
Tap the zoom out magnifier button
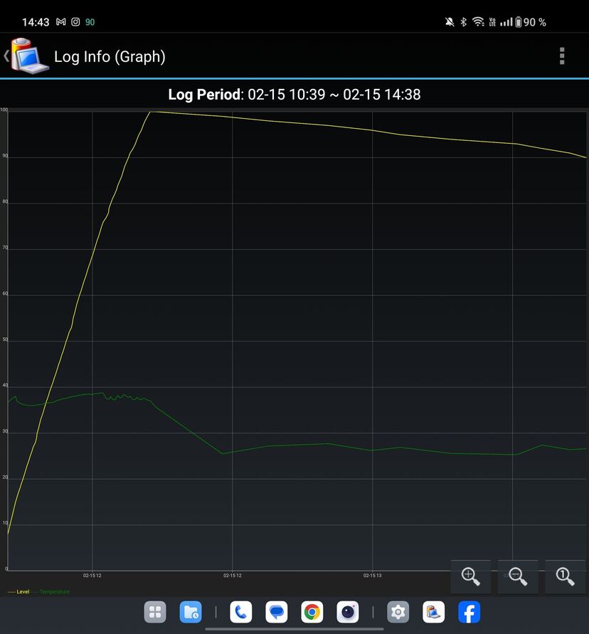tap(518, 576)
